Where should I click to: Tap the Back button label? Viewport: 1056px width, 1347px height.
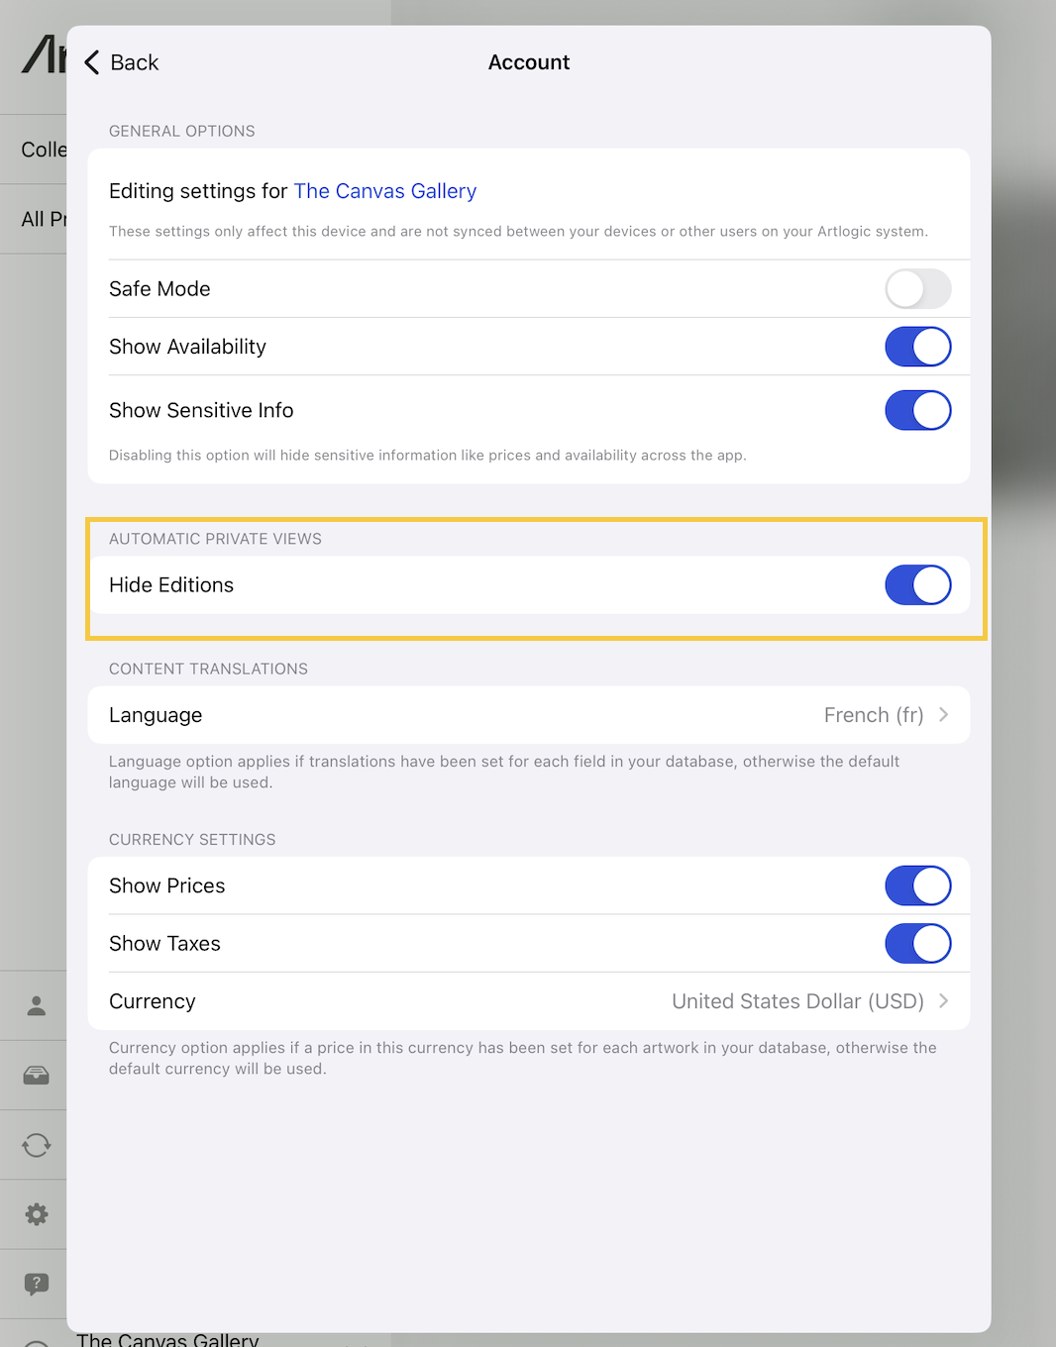(135, 62)
